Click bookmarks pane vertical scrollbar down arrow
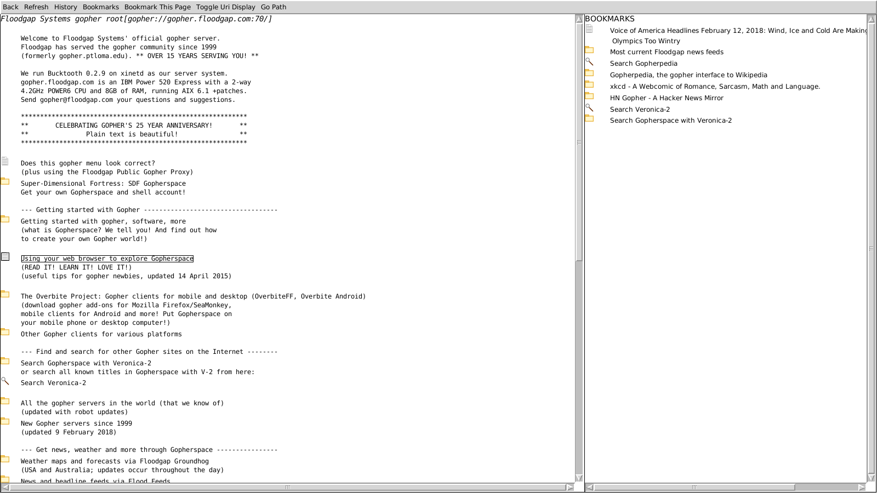This screenshot has width=877, height=493. pos(872,478)
